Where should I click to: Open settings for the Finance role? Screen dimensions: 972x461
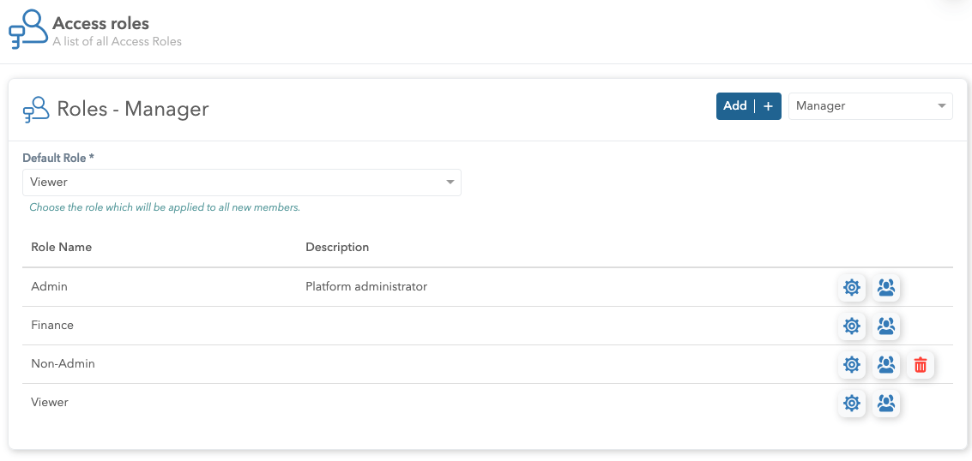point(851,326)
